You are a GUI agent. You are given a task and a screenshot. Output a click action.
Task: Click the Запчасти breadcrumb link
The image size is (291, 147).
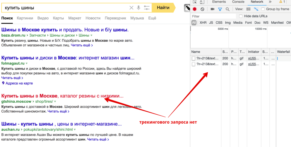point(37,35)
